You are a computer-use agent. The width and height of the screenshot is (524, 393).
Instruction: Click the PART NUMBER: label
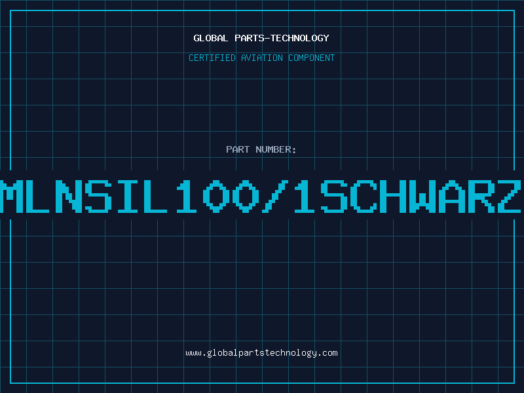261,149
